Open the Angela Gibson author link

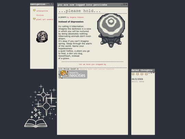coord(75,17)
